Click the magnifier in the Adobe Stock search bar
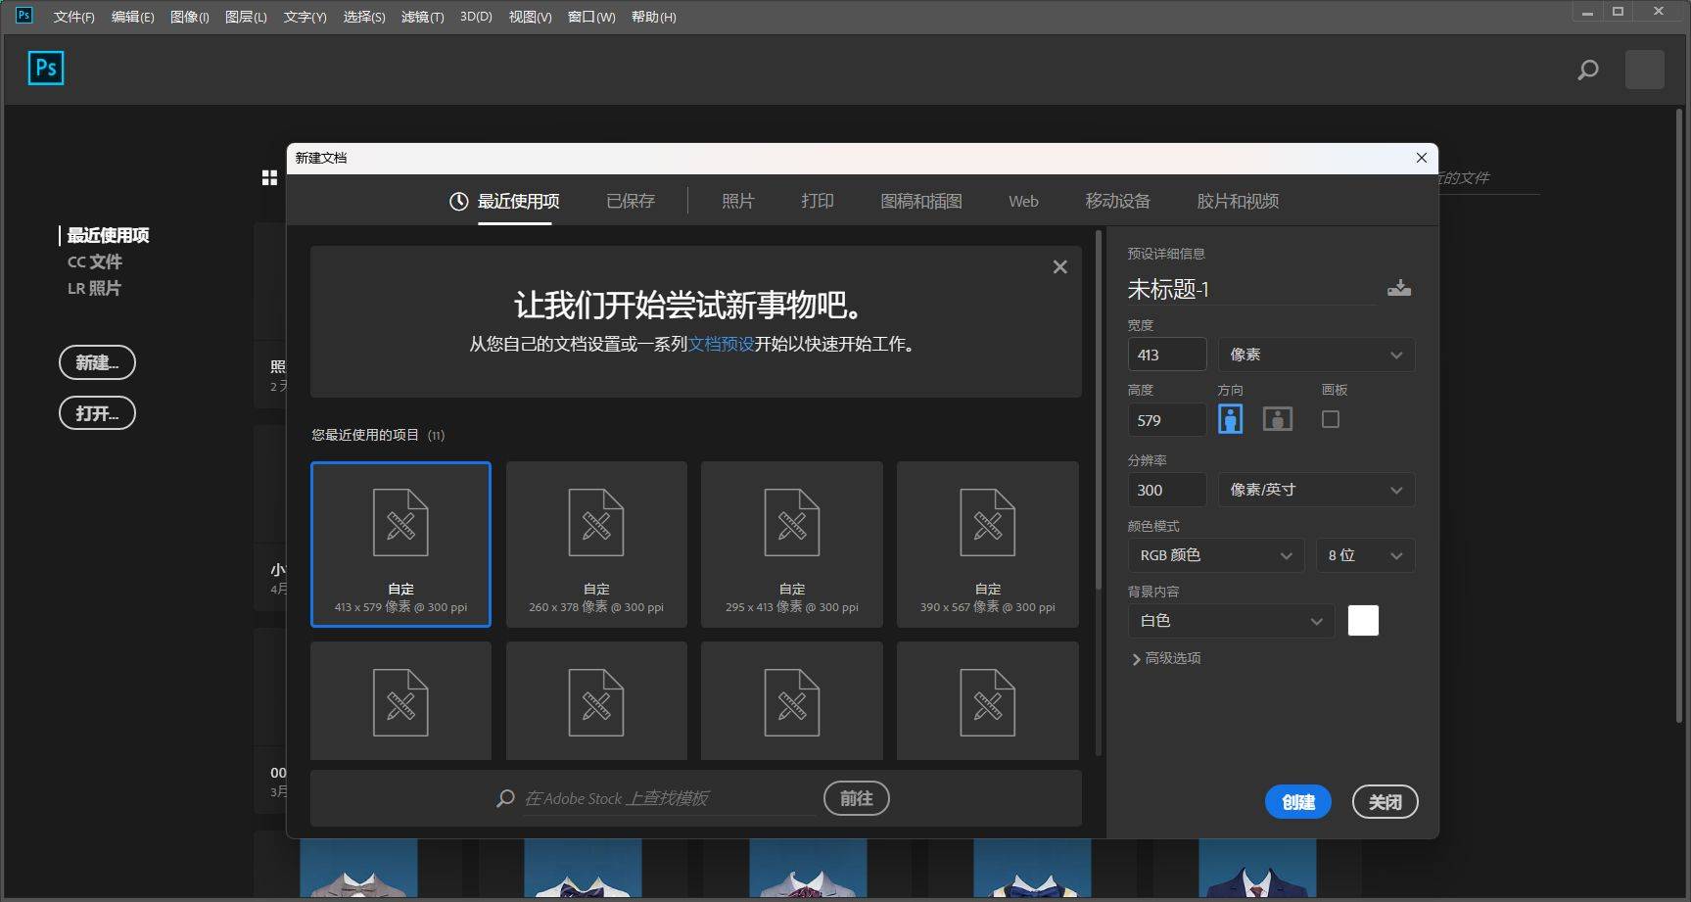Screen dimensions: 1691x902 [504, 798]
